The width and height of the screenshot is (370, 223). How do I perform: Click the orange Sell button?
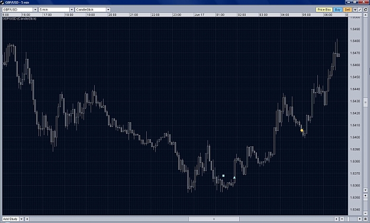[x=348, y=9]
